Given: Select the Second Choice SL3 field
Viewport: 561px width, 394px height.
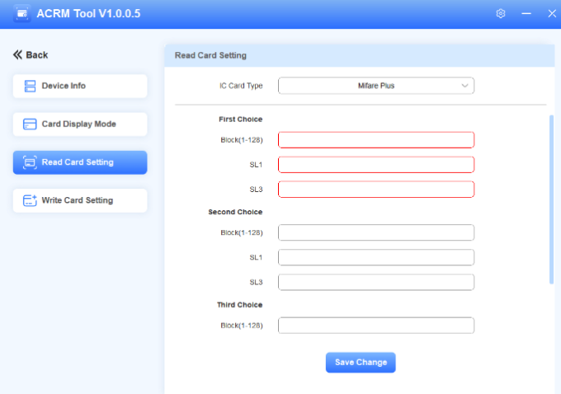Looking at the screenshot, I should coord(375,283).
